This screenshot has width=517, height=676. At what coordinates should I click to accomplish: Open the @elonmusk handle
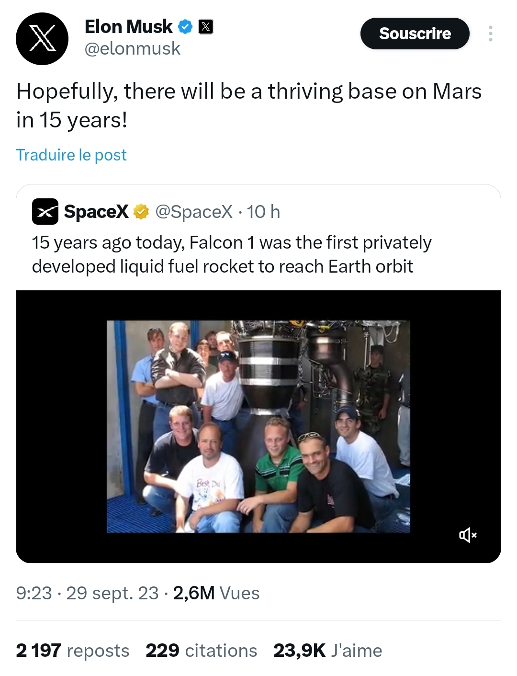(132, 49)
